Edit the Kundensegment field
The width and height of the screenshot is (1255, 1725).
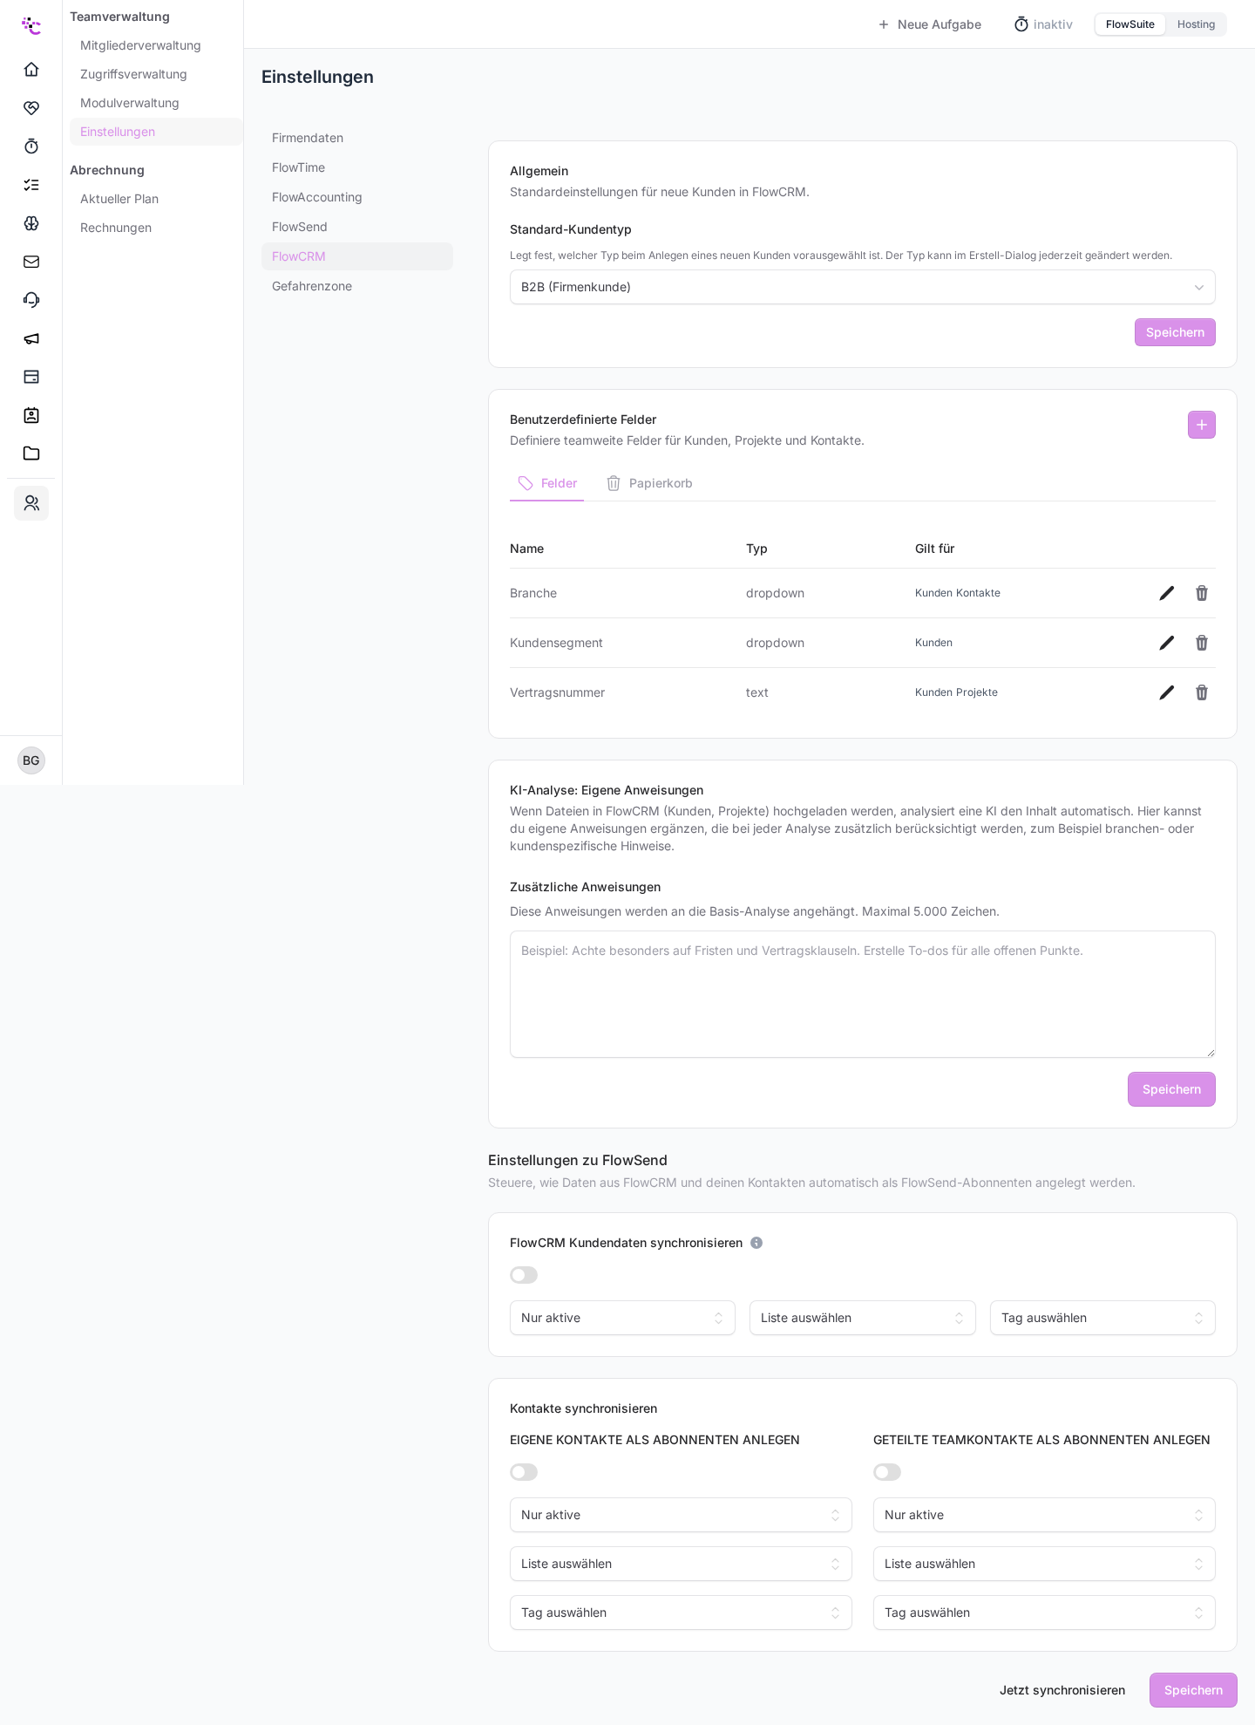point(1167,643)
